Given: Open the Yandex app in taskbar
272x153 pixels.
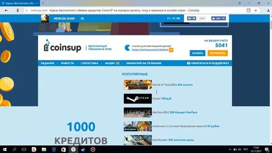Looking at the screenshot, I should (34, 149).
